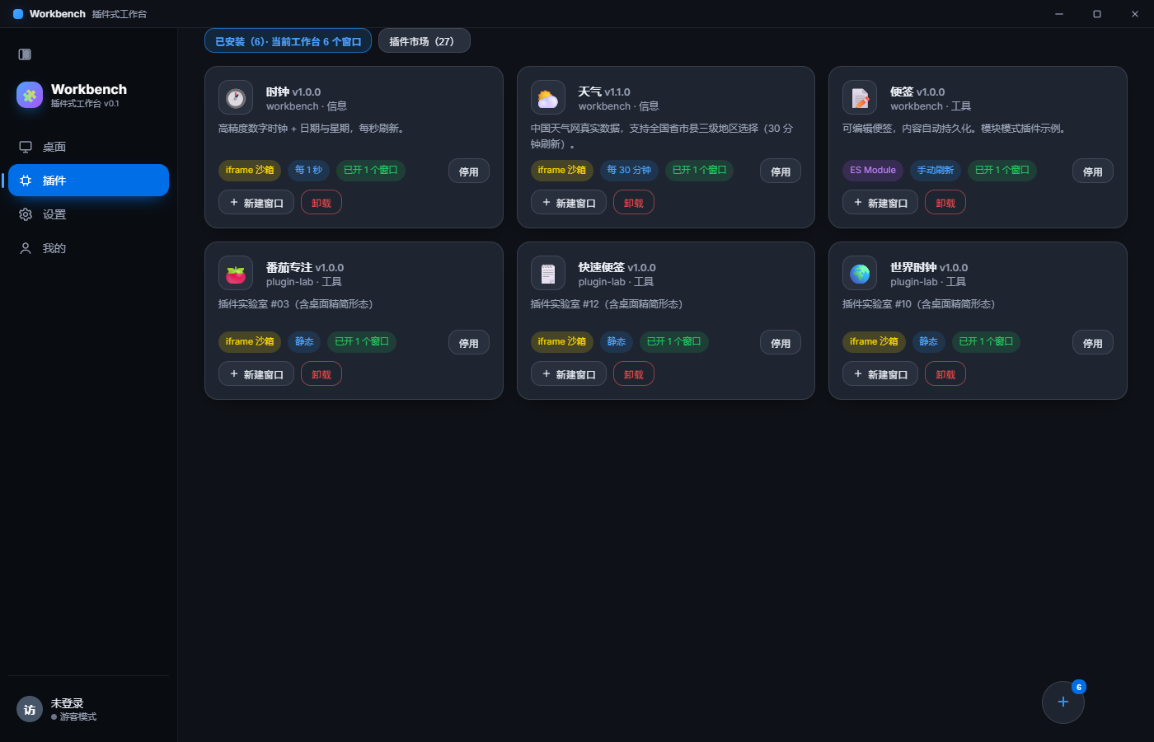Click the quick note plugin icon
This screenshot has height=742, width=1154.
coord(548,274)
